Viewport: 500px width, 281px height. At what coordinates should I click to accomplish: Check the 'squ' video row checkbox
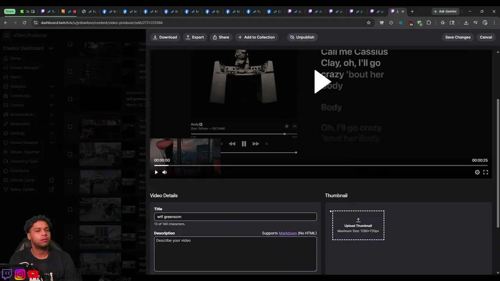point(70,181)
